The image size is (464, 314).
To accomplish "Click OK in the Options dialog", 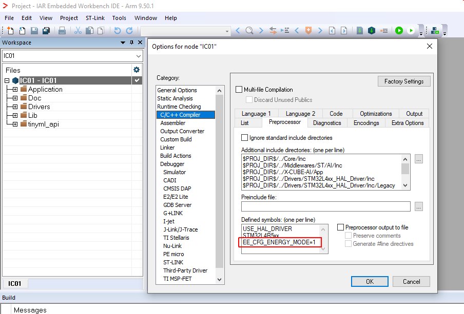I will [370, 282].
